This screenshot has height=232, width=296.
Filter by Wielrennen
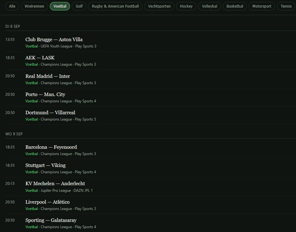pyautogui.click(x=35, y=6)
